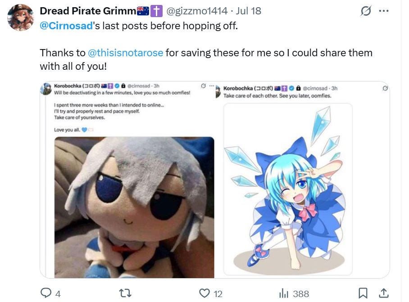The height and width of the screenshot is (302, 409).
Task: Open the Jul 18 post timestamp
Action: pyautogui.click(x=249, y=11)
